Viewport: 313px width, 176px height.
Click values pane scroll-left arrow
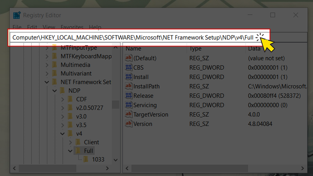tap(127, 168)
